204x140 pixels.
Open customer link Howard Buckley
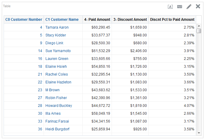click(x=59, y=106)
